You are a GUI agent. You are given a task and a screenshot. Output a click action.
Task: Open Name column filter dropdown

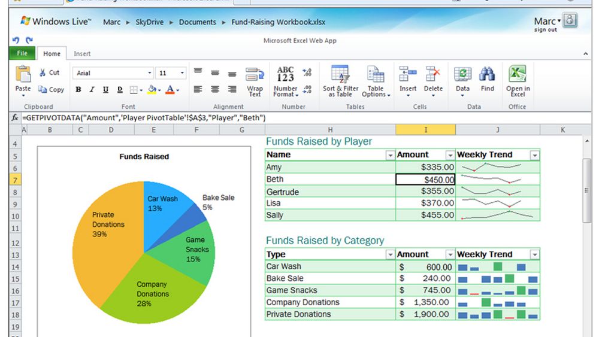pos(390,156)
